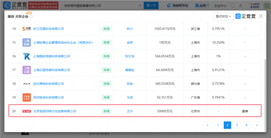271x138 pixels.
Task: Go to page 1
Action: click(218, 125)
